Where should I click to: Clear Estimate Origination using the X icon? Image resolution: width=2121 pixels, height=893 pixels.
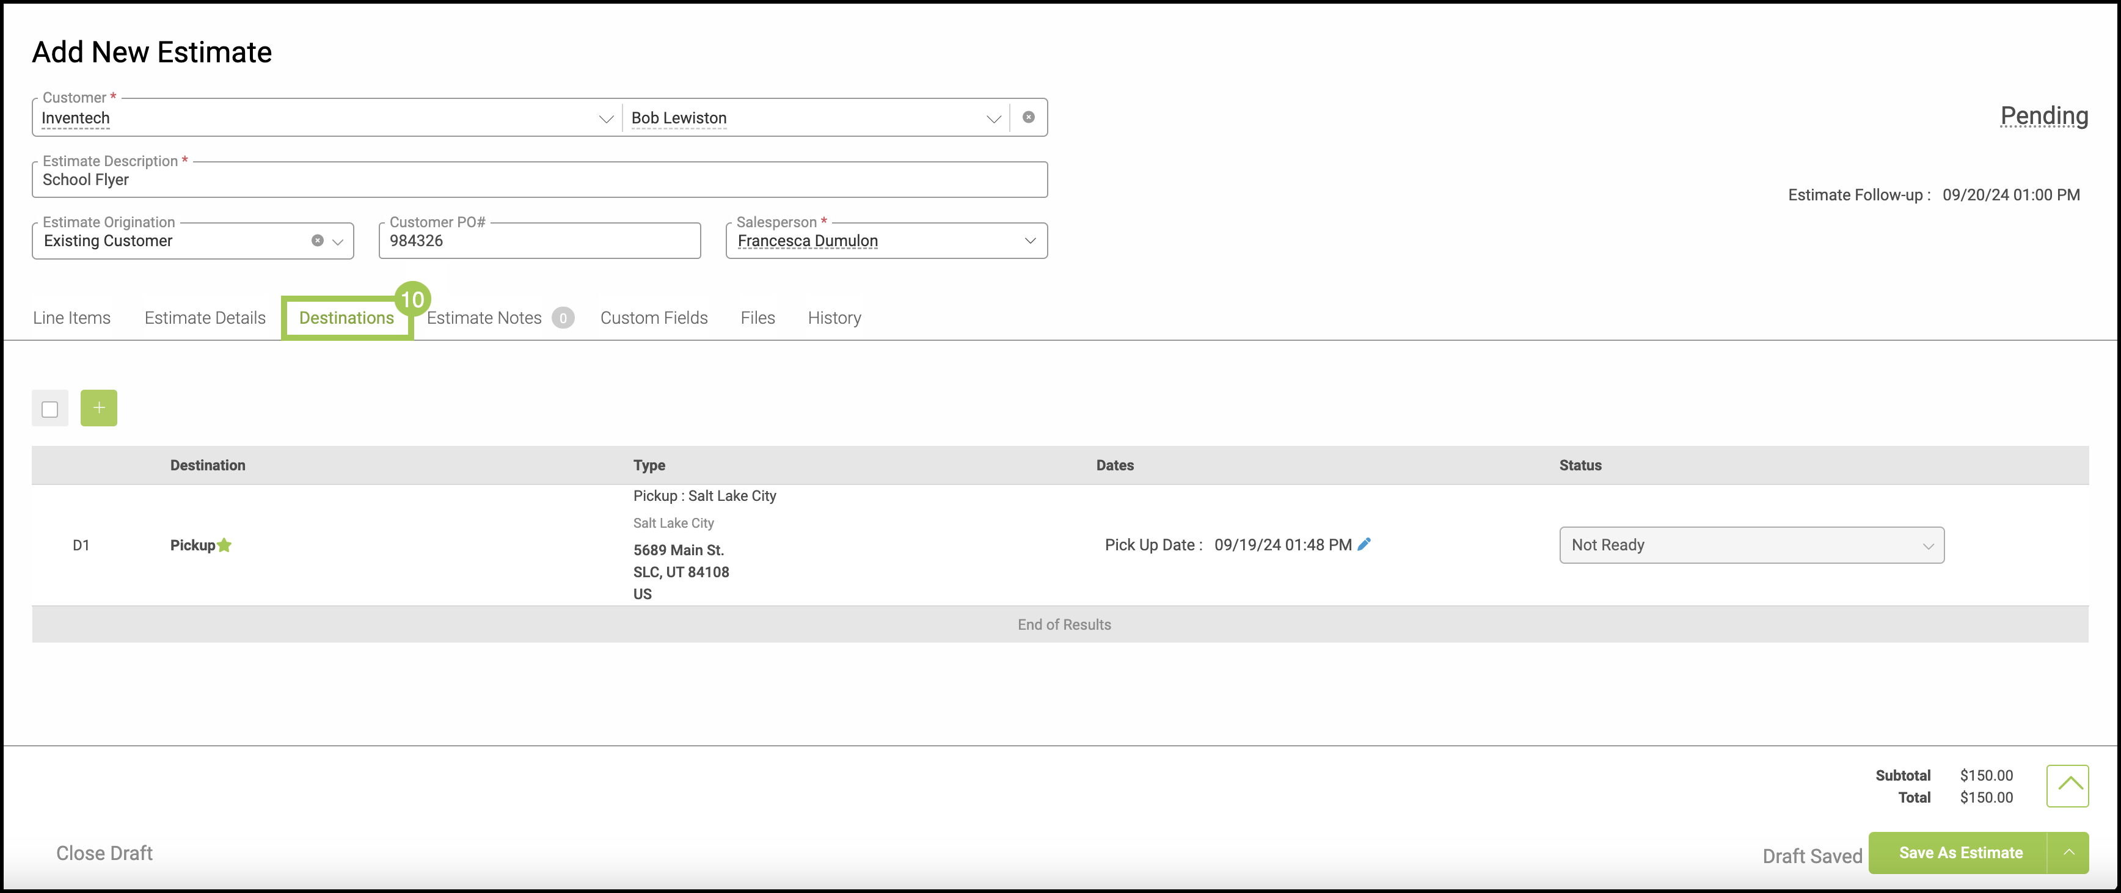point(317,240)
